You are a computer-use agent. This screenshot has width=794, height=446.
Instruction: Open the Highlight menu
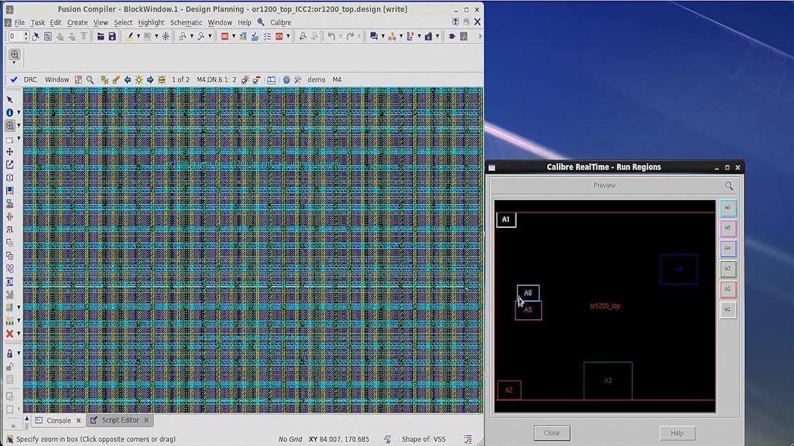click(x=151, y=23)
